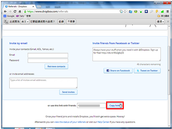Image resolution: width=172 pixels, height=129 pixels.
Task: Close the Referrals - Dropbox tab
Action: (x=33, y=7)
